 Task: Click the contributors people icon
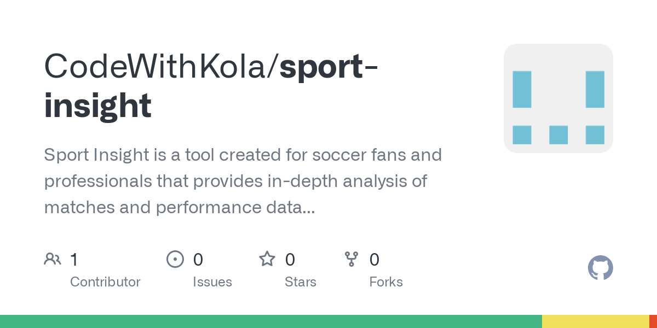point(53,259)
